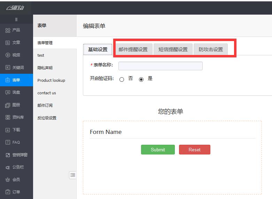Click the 营销弹窗 popup icon
This screenshot has height=199, width=272.
(8, 155)
